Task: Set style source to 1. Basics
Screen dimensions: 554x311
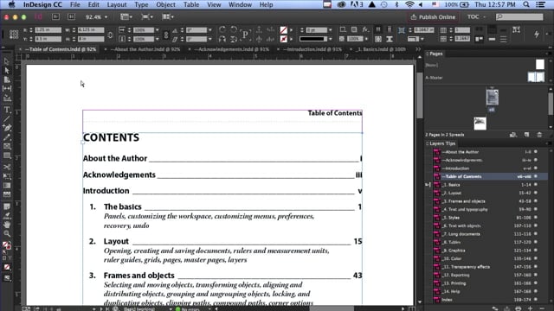Action: coord(428,185)
